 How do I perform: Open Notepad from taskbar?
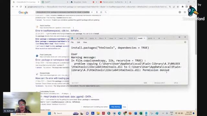click(146, 113)
